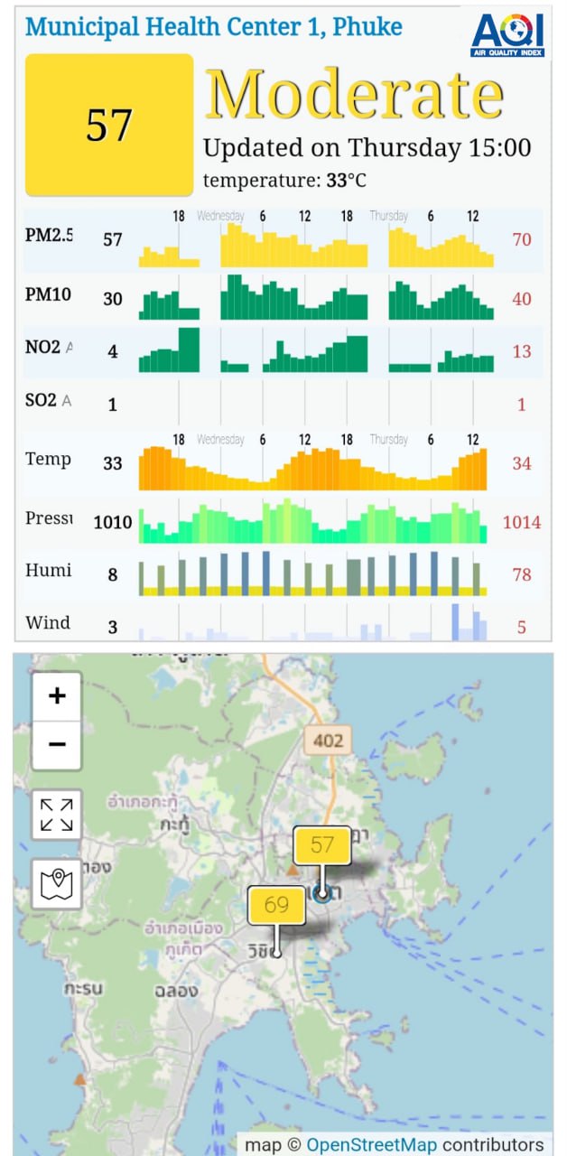
Task: Click the PM2.5 max value 70
Action: (x=521, y=240)
